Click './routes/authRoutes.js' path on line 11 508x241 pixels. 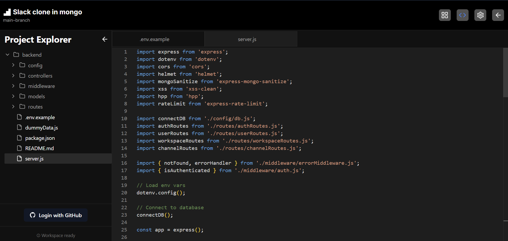(x=244, y=126)
